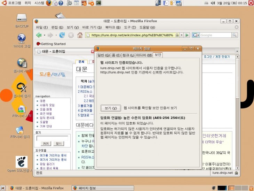Switch to the 폼 (F) tab in 페이지 정보

(116, 55)
